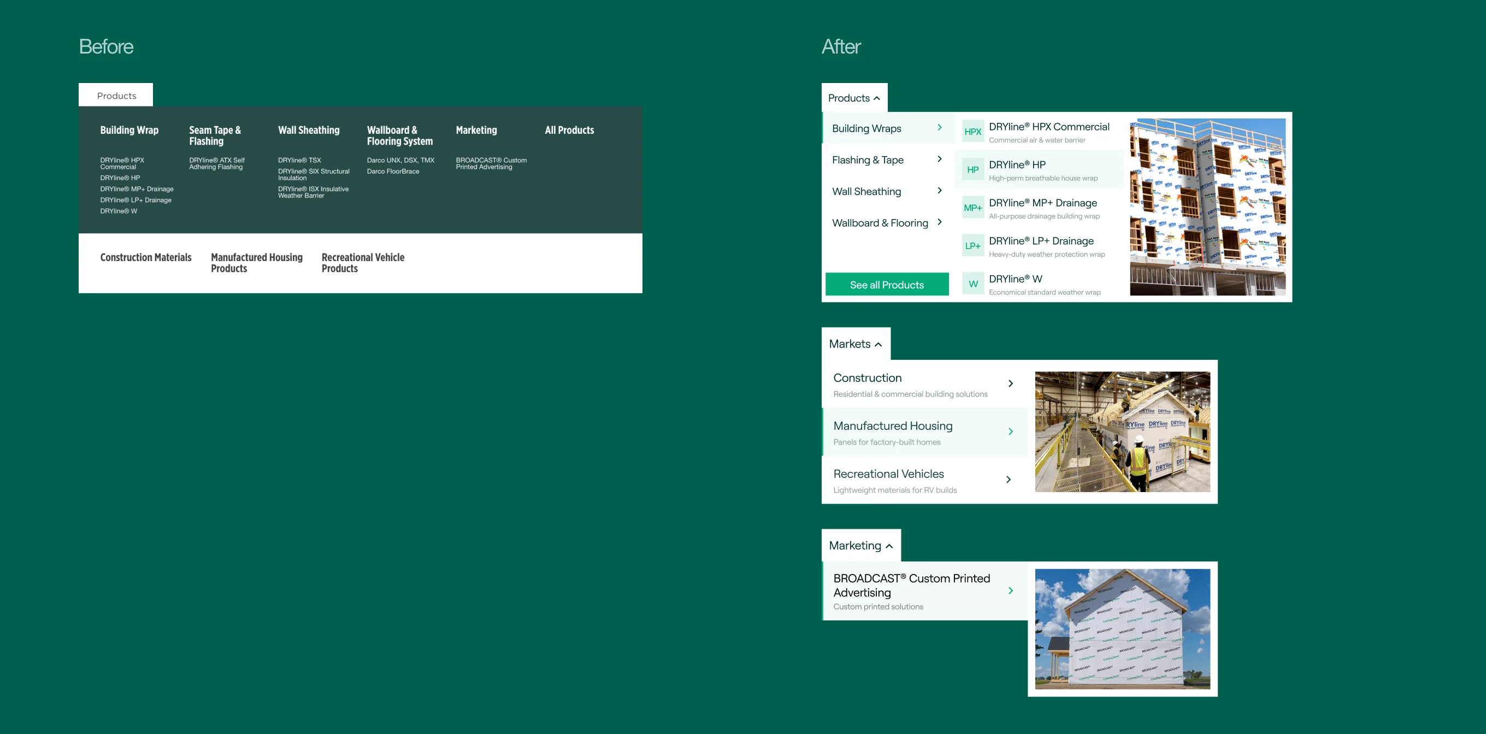Click Wall Sheathing heading in Before menu
This screenshot has width=1486, height=734.
(x=309, y=130)
